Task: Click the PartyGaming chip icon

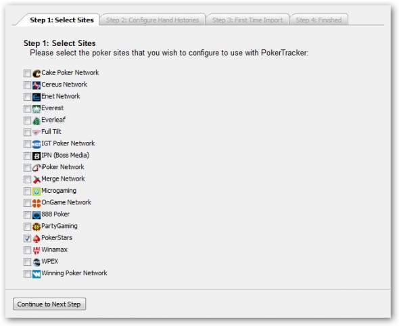Action: (x=37, y=227)
